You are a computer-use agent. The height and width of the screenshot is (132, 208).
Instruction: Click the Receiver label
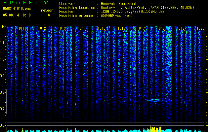67,12
